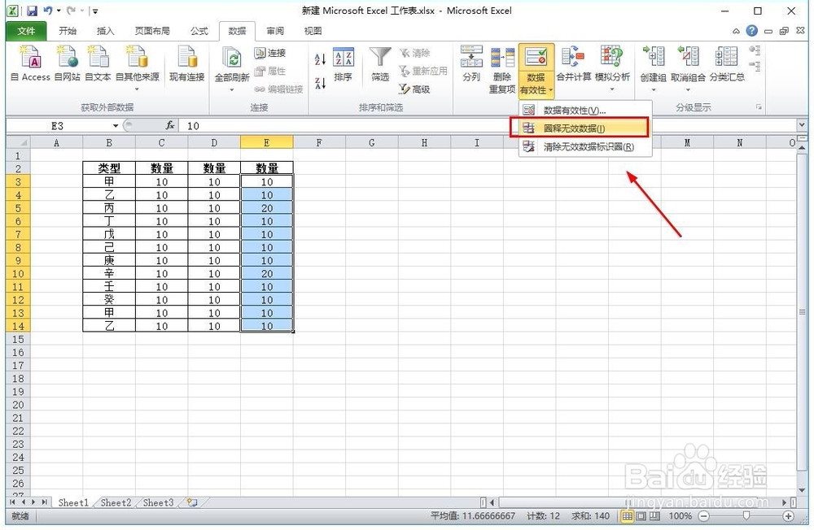Select row 15 header
This screenshot has width=814, height=530.
click(x=18, y=339)
